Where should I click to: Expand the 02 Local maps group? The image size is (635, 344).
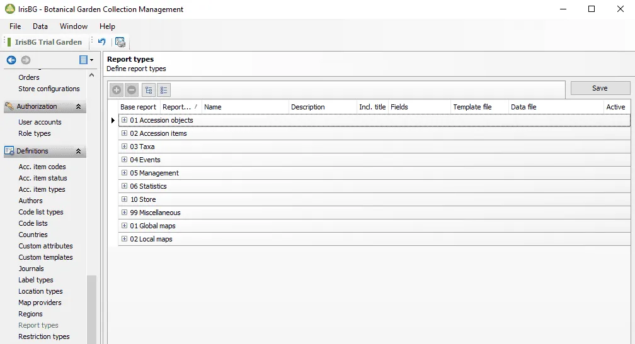[124, 239]
